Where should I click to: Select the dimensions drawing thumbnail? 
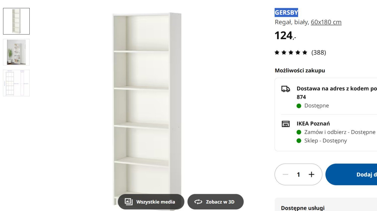click(x=16, y=83)
